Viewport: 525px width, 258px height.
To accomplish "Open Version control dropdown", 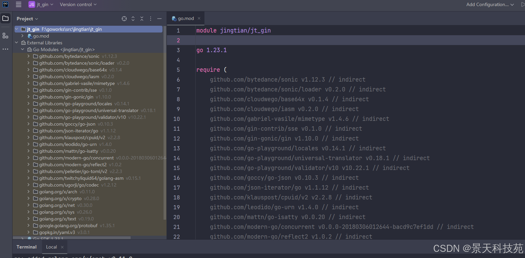I will (78, 4).
